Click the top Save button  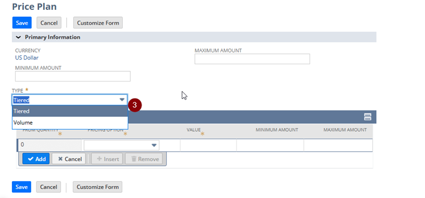pos(21,23)
